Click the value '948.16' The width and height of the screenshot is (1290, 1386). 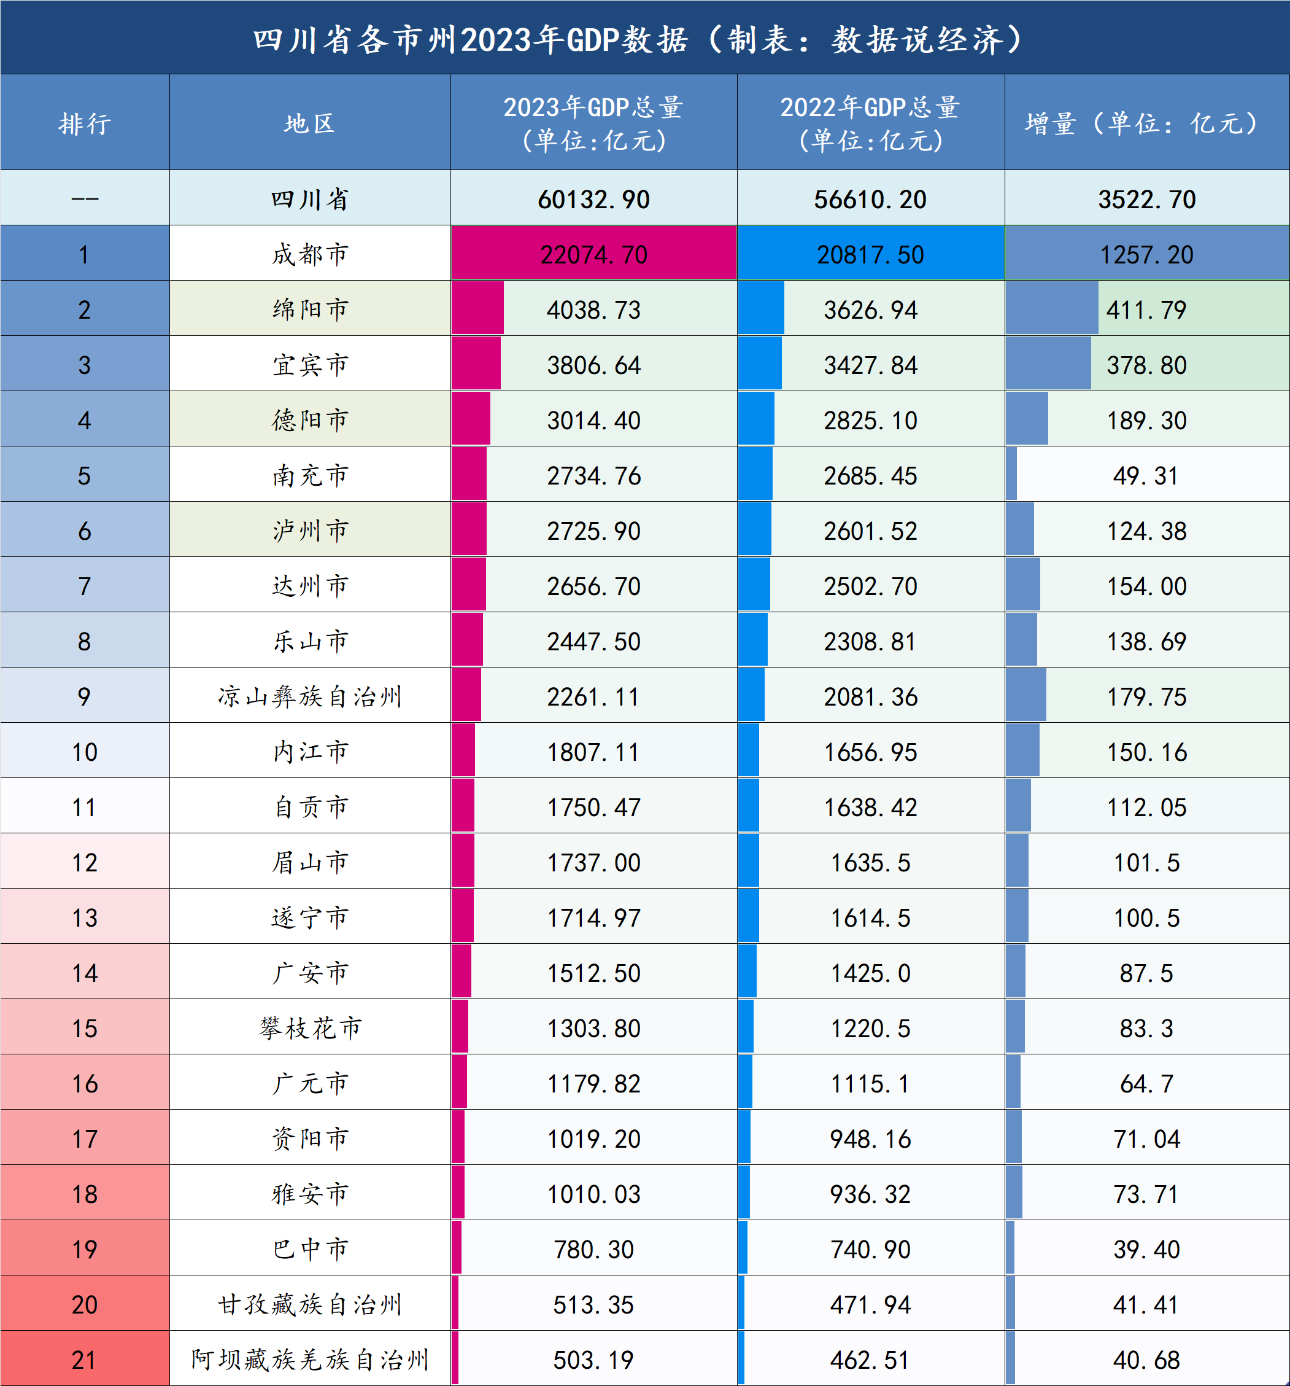point(870,1139)
